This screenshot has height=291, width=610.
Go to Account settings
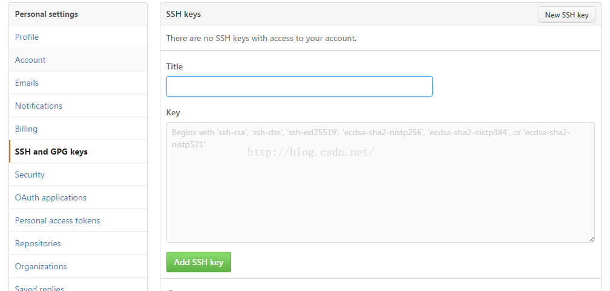[x=30, y=60]
